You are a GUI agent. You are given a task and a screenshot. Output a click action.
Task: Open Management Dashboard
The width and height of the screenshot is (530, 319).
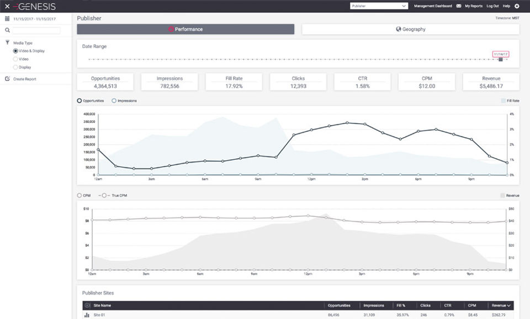tap(433, 6)
